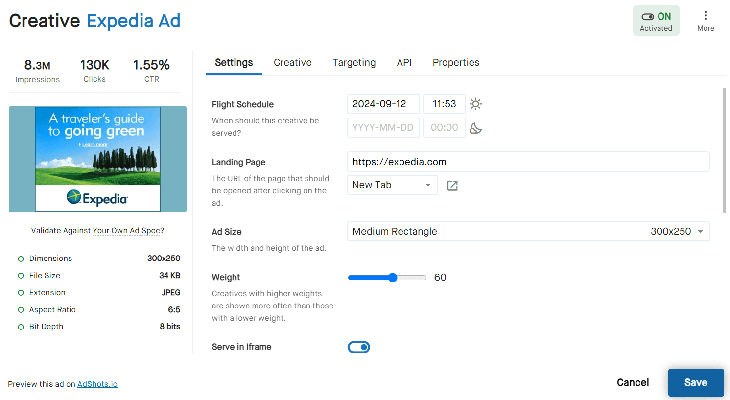The image size is (730, 400).
Task: Click the 130K Clicks stat
Action: point(94,71)
